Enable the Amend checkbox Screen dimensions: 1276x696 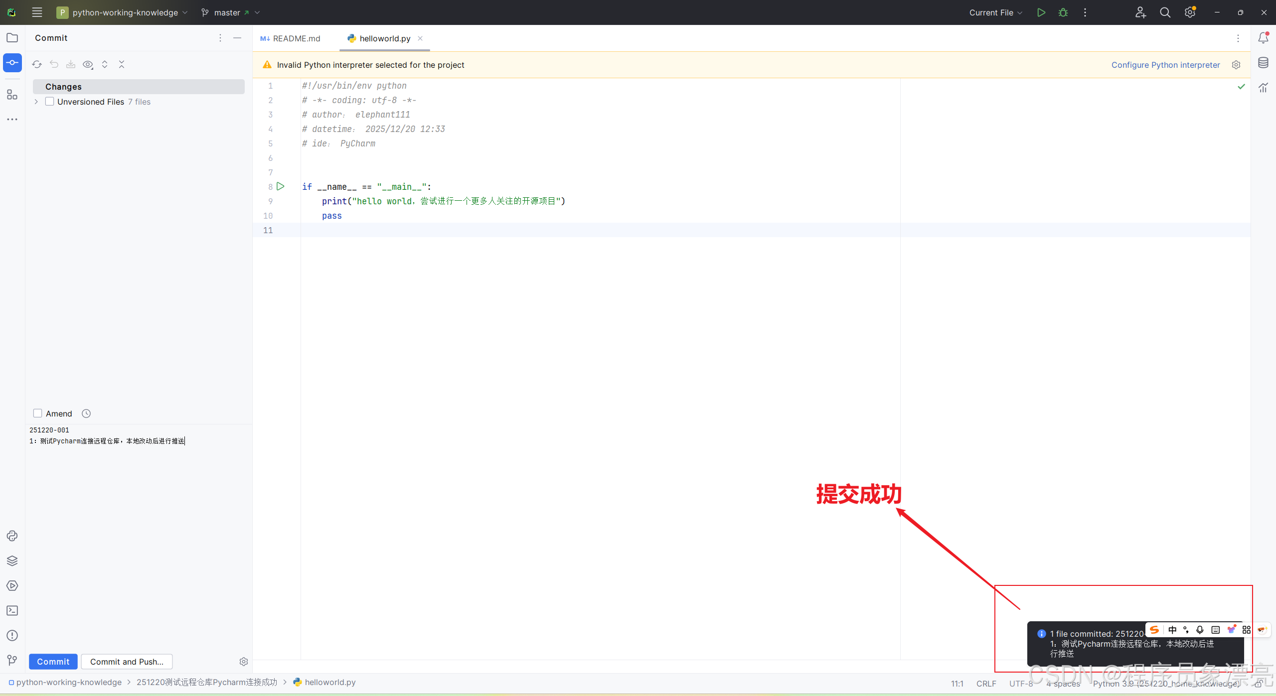pos(38,413)
